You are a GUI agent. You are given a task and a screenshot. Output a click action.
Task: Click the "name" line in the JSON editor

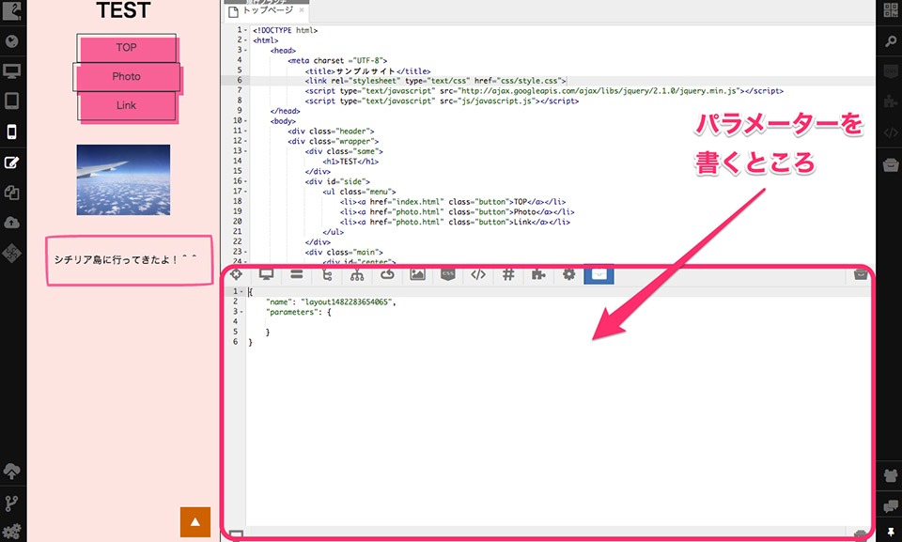coord(331,302)
